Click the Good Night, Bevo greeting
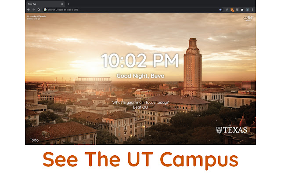 tap(140, 76)
